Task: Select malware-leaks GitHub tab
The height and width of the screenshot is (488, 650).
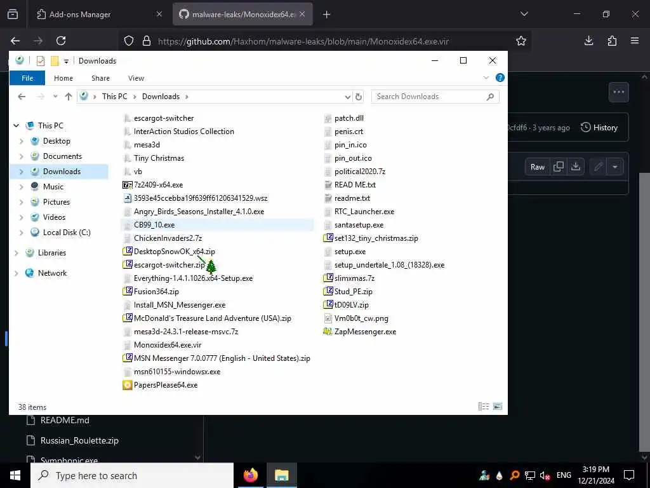Action: 242,14
